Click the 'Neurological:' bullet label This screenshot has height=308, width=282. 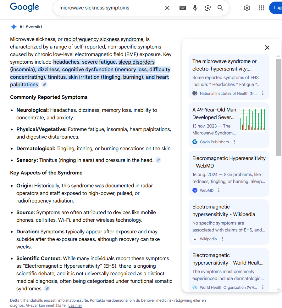pos(33,110)
